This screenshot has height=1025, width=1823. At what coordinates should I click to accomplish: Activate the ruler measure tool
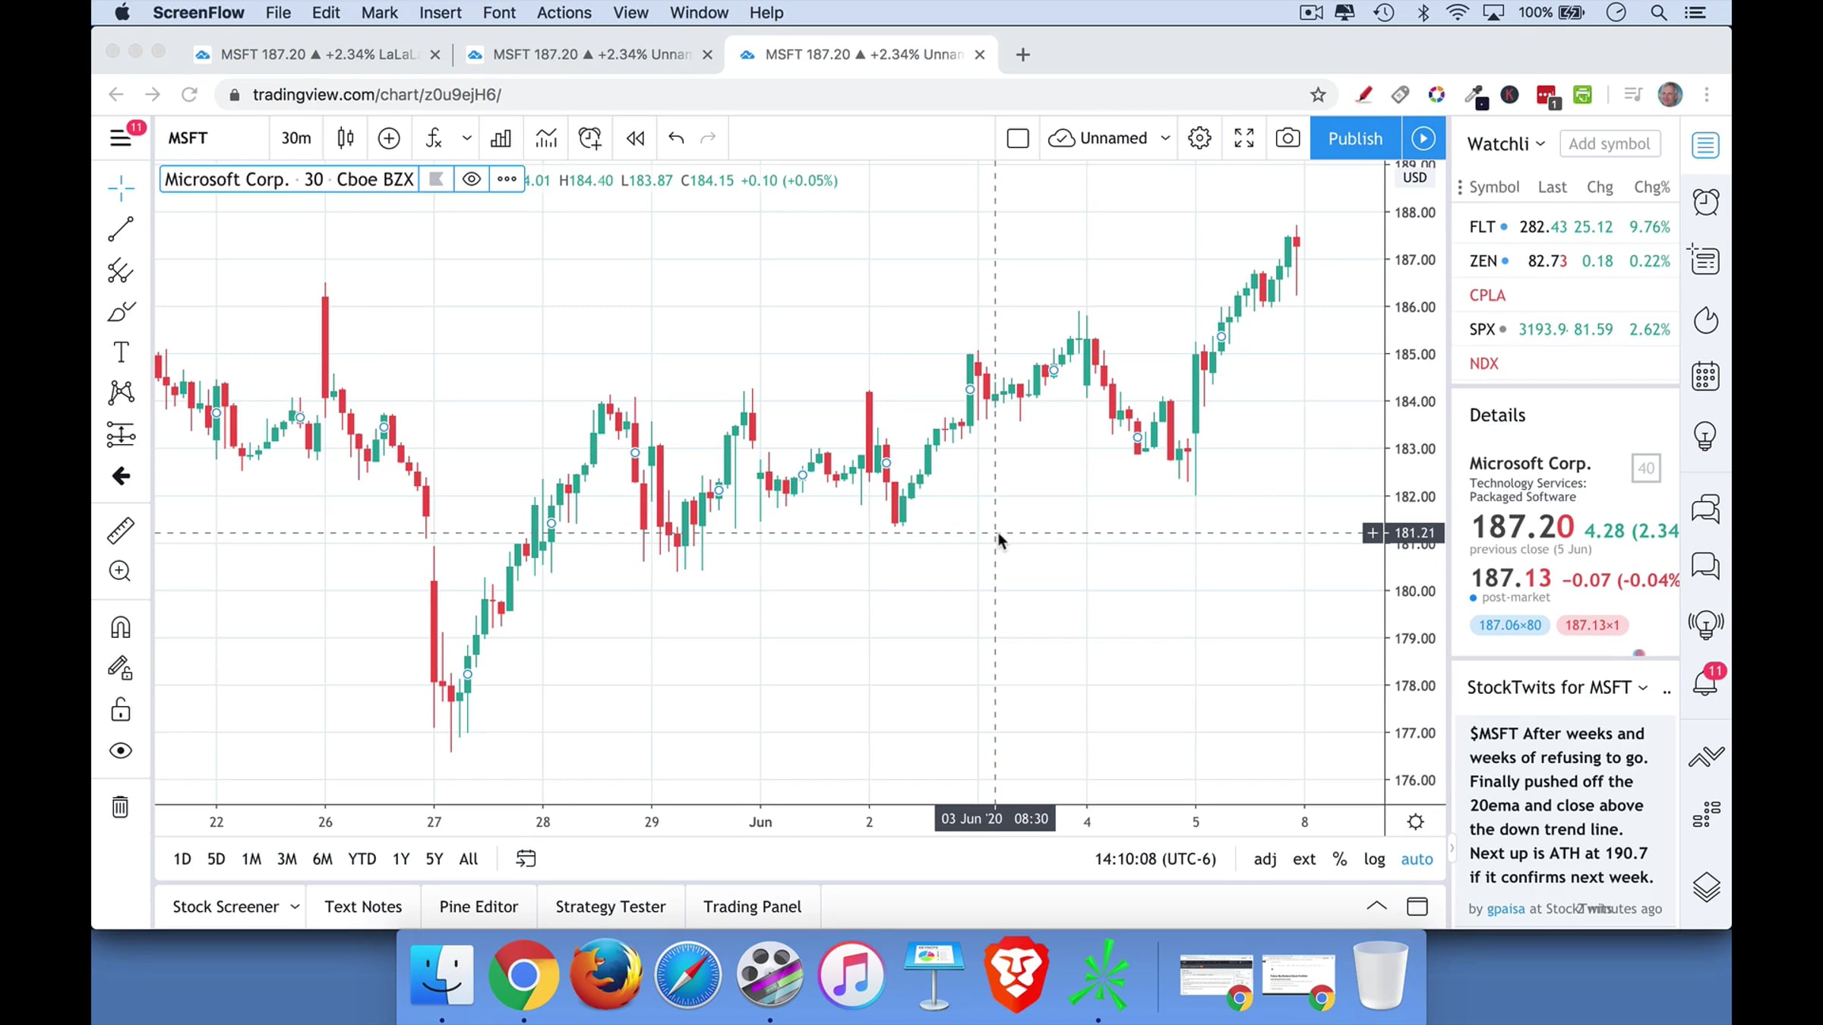(x=121, y=531)
